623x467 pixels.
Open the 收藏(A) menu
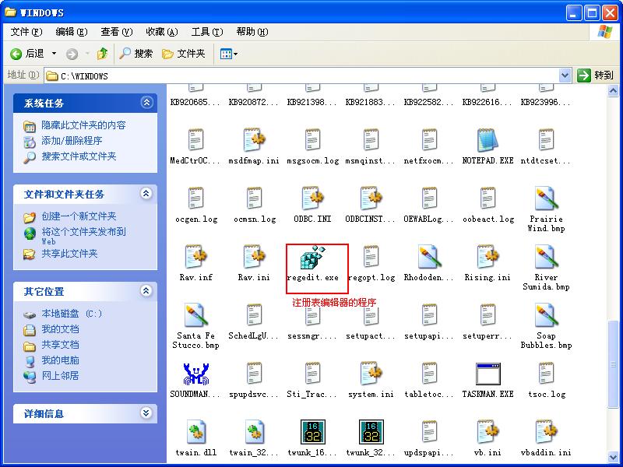pyautogui.click(x=162, y=32)
